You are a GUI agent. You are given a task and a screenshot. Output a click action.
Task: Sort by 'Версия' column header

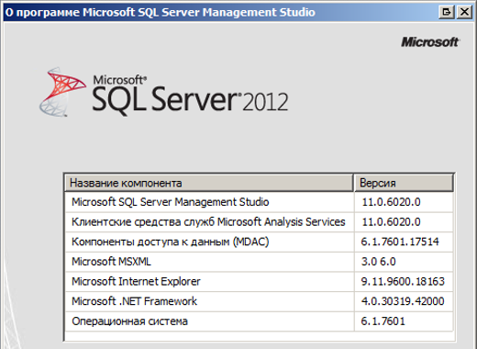pos(404,183)
